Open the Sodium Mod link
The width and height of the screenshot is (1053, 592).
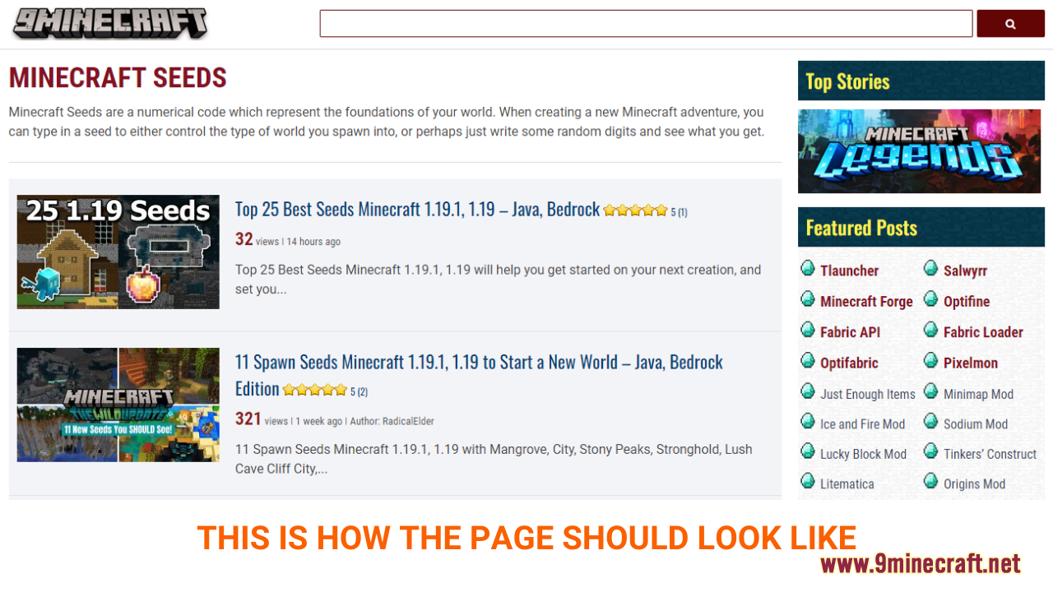pos(976,424)
